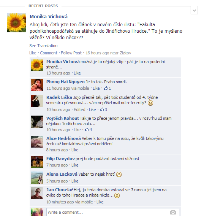Click Comment link under the post
Screen dimensions: 204x216
tap(49, 53)
